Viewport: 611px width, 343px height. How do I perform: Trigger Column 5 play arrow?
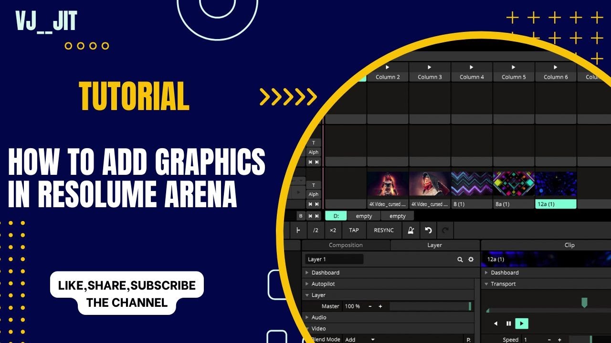pos(514,67)
